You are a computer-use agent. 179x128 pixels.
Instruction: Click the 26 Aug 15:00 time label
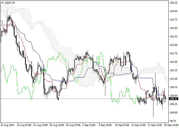point(57,125)
